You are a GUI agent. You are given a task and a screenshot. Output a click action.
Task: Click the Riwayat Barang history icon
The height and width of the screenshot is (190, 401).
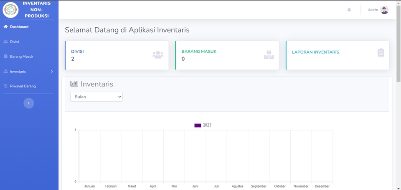click(5, 86)
